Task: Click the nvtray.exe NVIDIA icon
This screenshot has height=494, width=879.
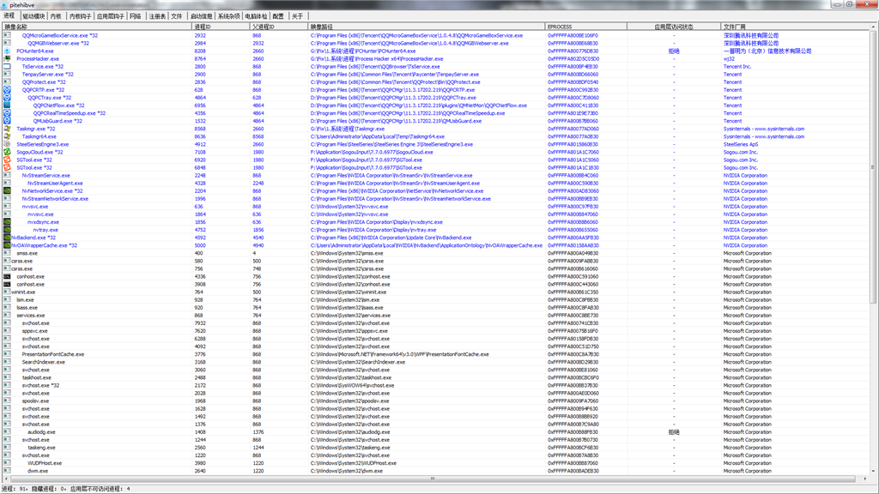Action: tap(7, 230)
